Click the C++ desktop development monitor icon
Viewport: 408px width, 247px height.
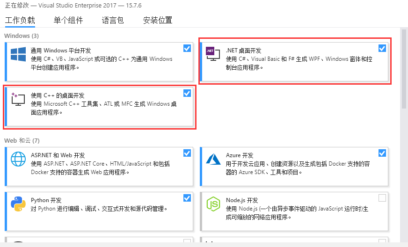tap(18, 99)
